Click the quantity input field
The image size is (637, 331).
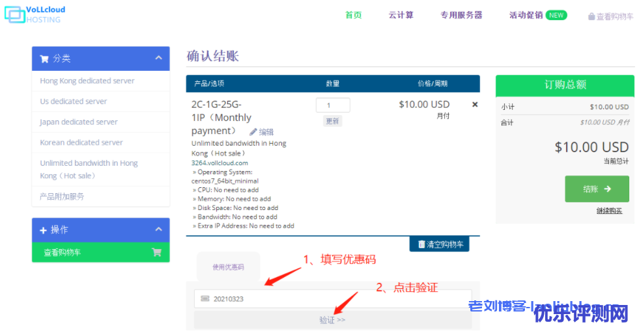coord(333,105)
